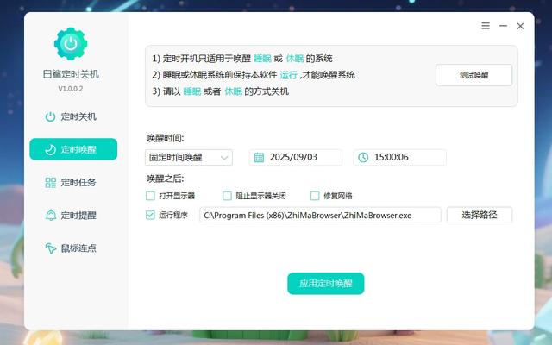This screenshot has width=552, height=345.
Task: Click the 测试唤醒 button
Action: coord(474,75)
